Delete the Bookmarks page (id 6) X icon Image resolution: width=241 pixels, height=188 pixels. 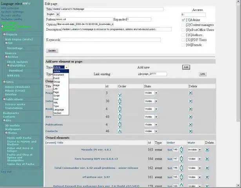190,109
